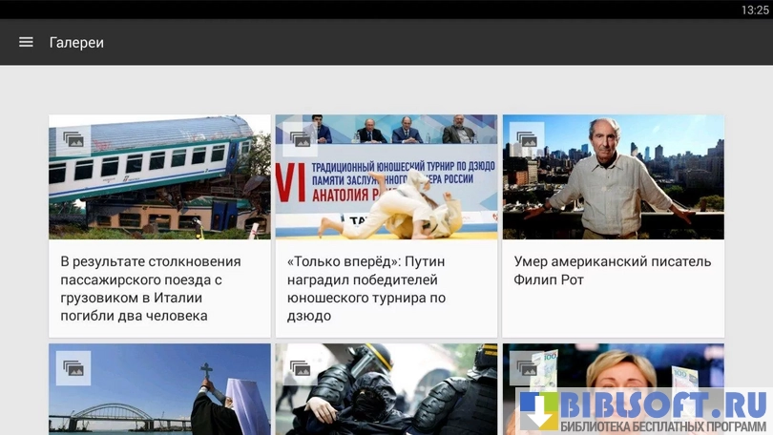
Task: Click gallery icon on judo tournament photo
Action: 301,139
